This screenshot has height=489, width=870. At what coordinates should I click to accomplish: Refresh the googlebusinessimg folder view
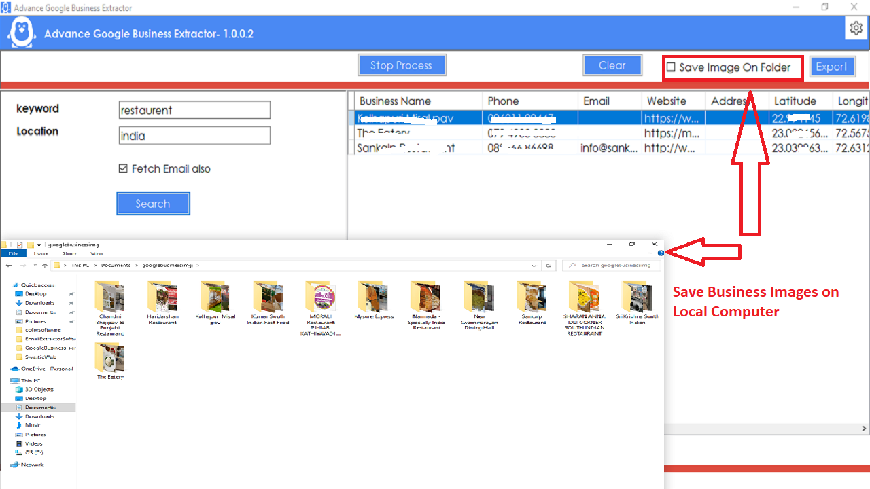[550, 265]
